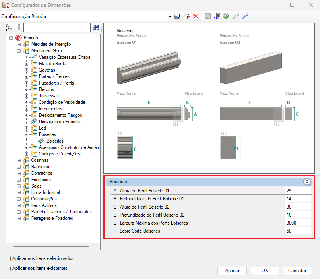This screenshot has height=279, width=320.
Task: Select the Incrementos tree item
Action: click(x=50, y=109)
